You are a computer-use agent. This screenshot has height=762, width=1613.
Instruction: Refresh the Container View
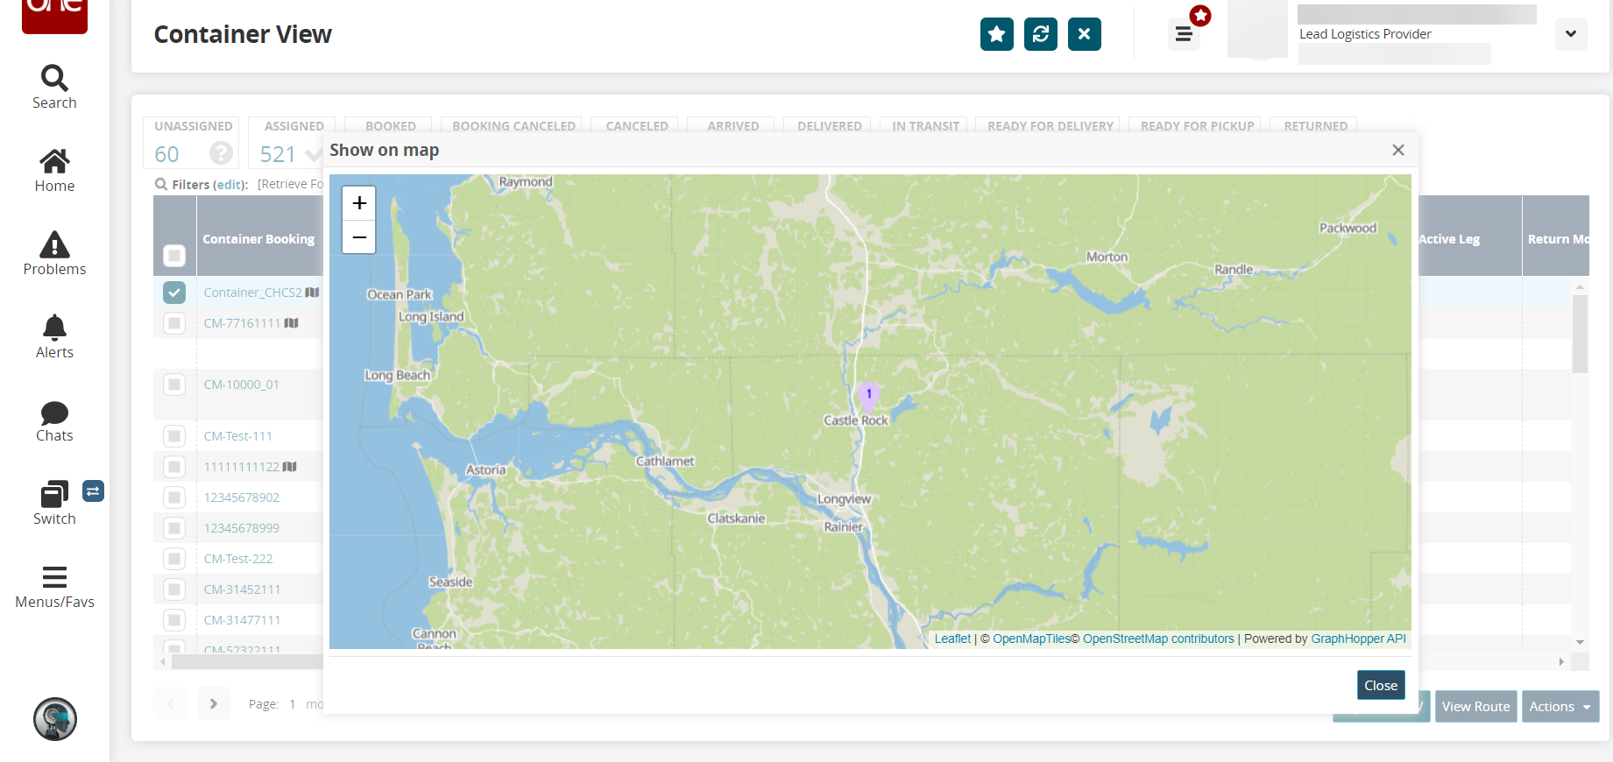pyautogui.click(x=1041, y=34)
